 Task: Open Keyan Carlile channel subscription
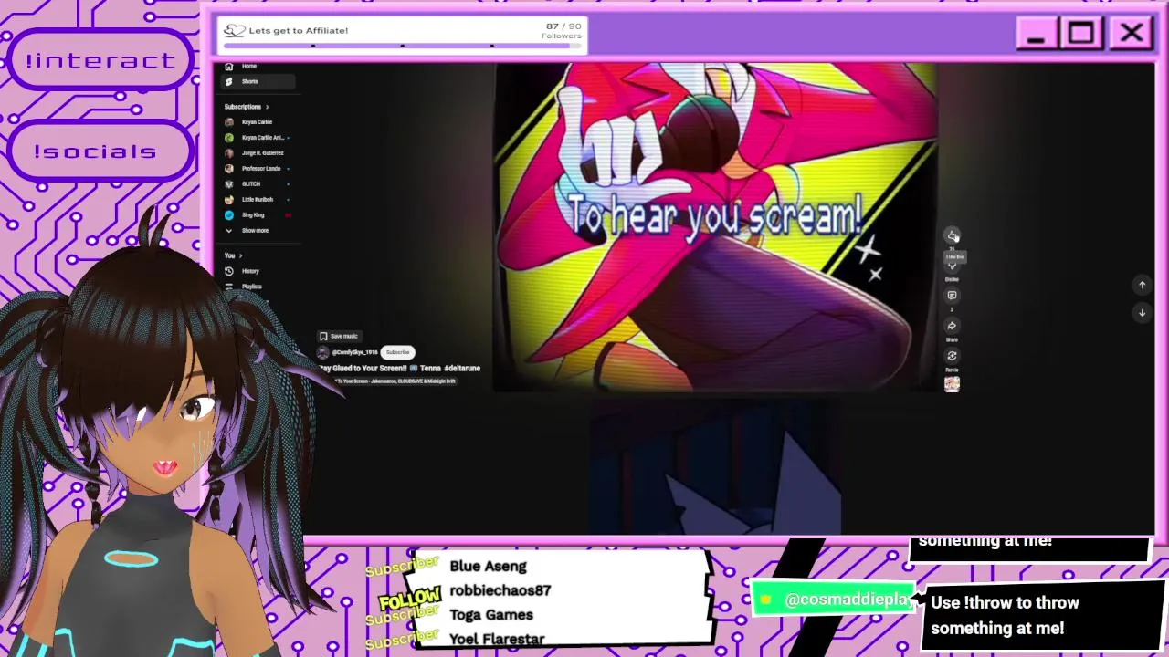pyautogui.click(x=258, y=122)
